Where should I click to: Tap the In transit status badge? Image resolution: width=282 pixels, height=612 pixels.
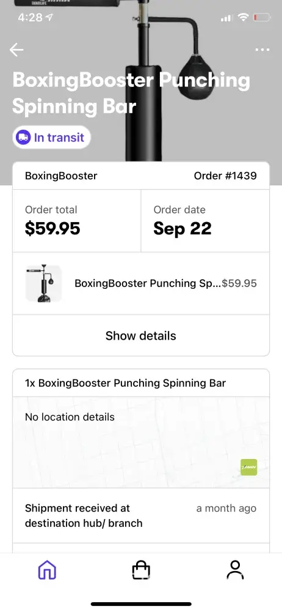point(51,137)
